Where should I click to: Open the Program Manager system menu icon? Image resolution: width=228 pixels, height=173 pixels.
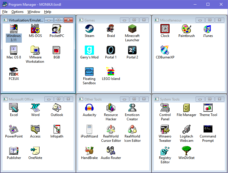(5, 4)
